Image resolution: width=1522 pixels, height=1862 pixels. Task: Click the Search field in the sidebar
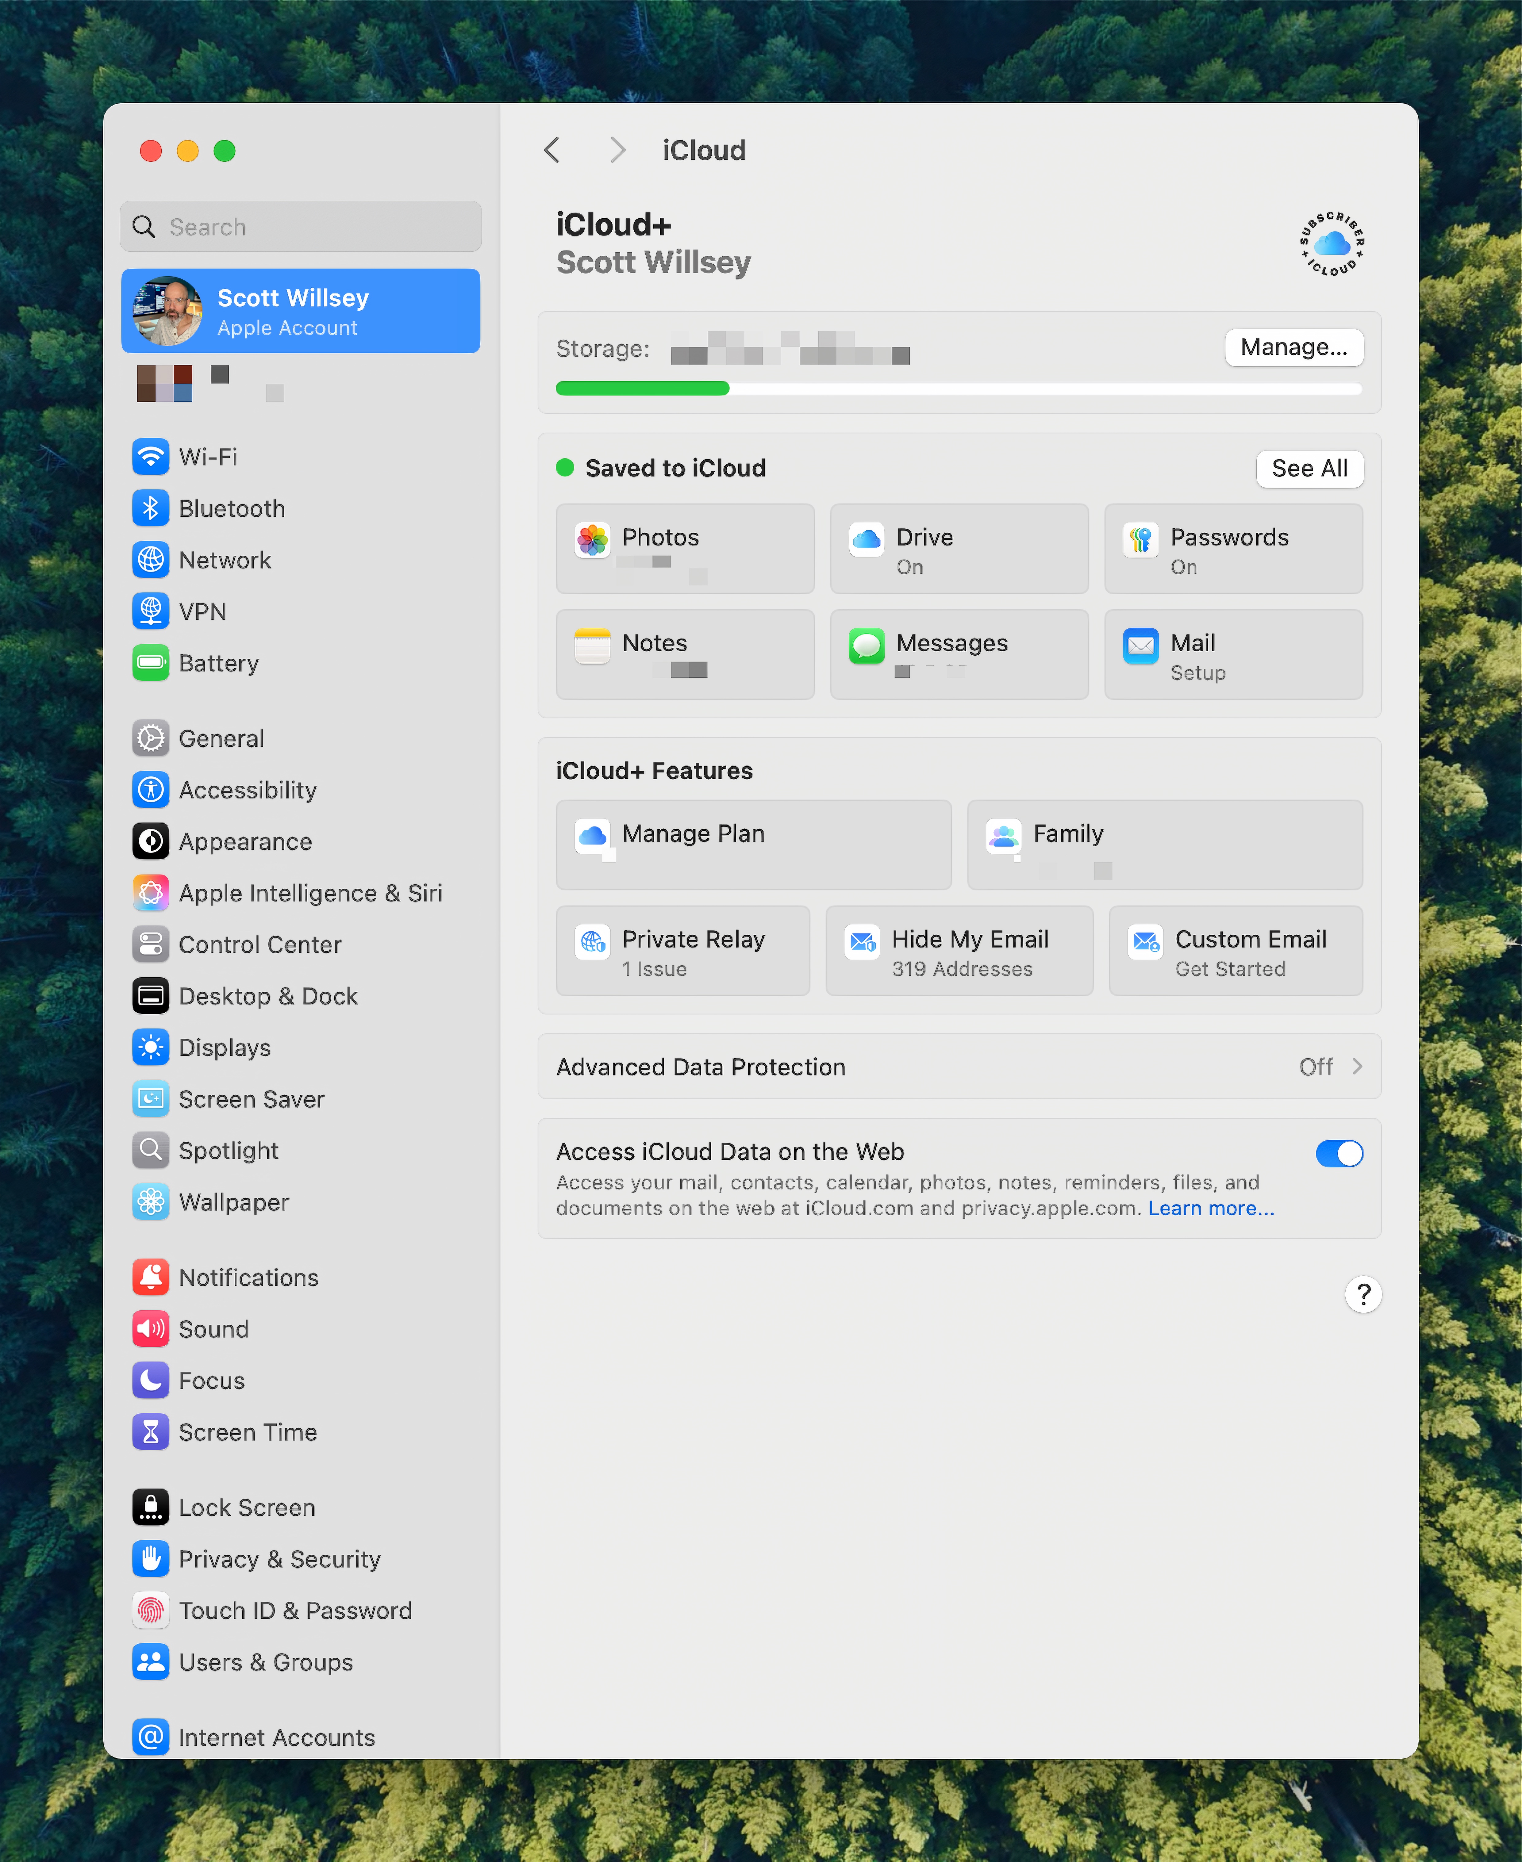pos(301,227)
